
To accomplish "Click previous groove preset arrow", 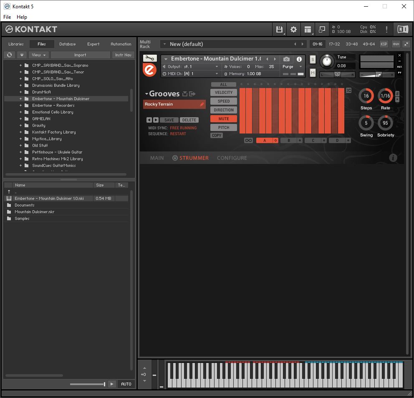I will click(149, 120).
